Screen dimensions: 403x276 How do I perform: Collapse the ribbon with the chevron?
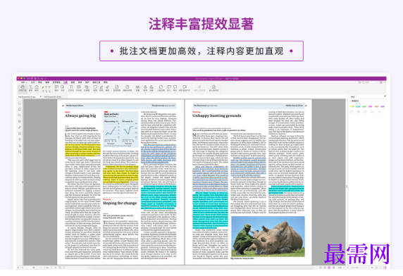coord(385,82)
